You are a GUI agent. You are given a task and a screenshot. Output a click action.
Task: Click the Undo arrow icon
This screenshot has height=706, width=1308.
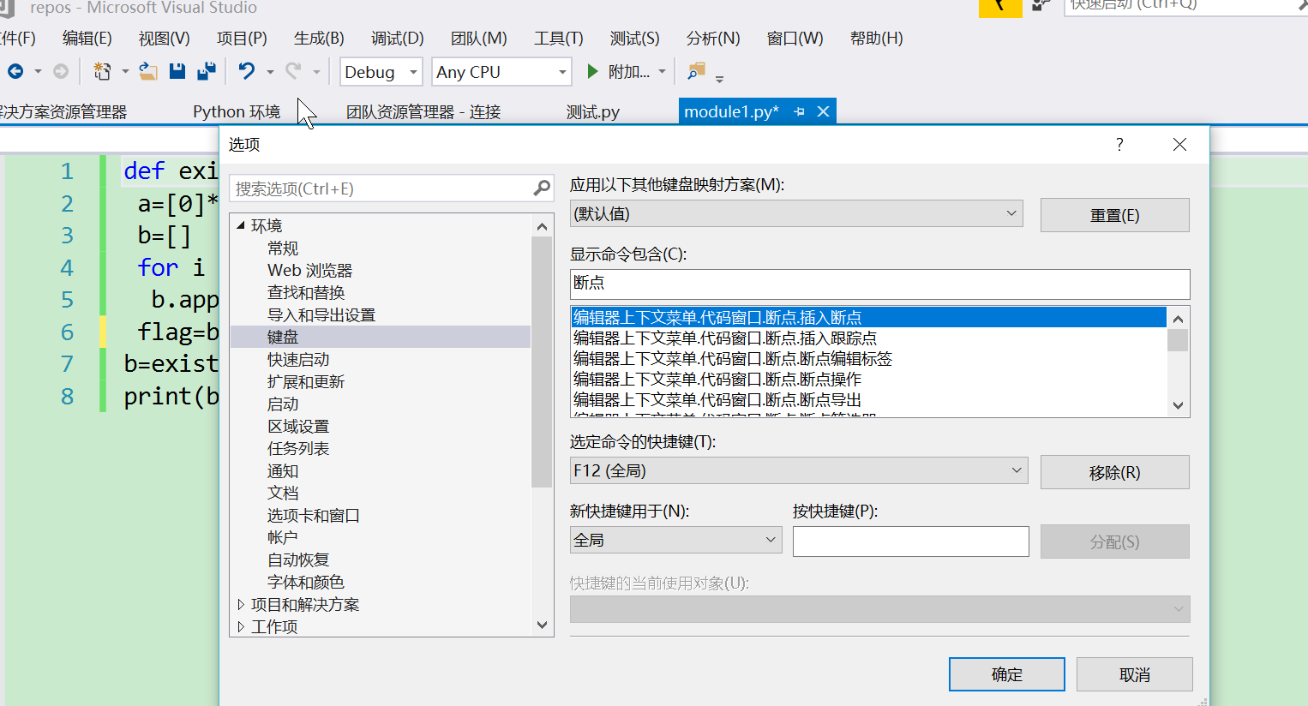point(247,72)
